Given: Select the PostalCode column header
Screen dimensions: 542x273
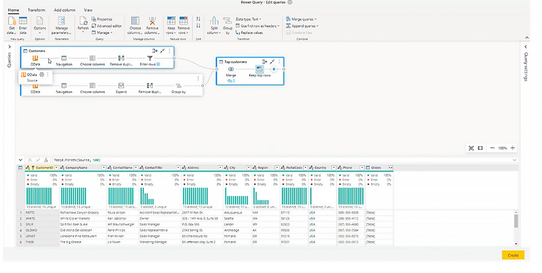Looking at the screenshot, I should (294, 168).
